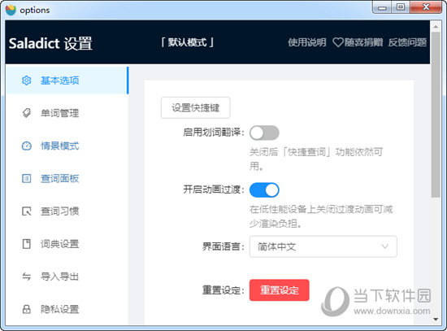Click the book icon beside 词典设置
This screenshot has height=331, width=447.
(x=27, y=244)
